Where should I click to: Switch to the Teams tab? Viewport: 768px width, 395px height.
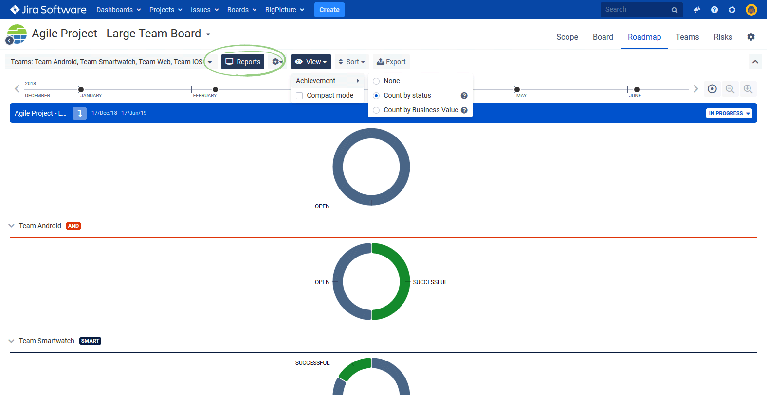(687, 37)
